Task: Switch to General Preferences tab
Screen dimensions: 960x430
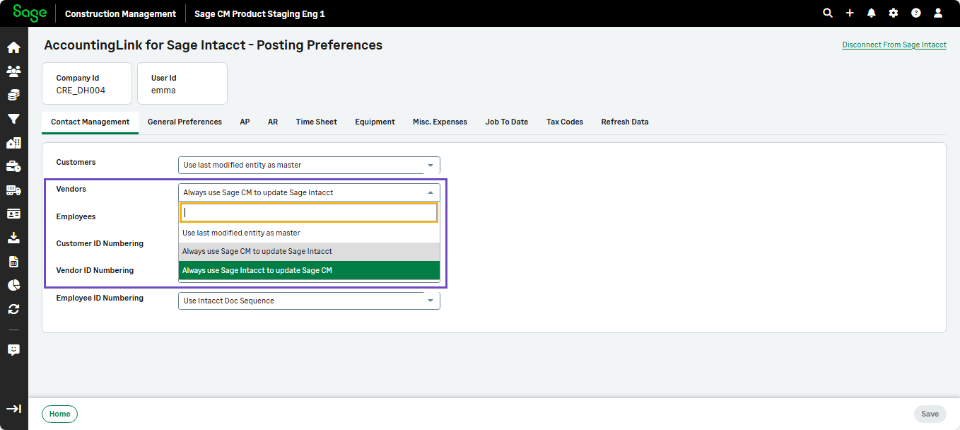Action: tap(185, 122)
